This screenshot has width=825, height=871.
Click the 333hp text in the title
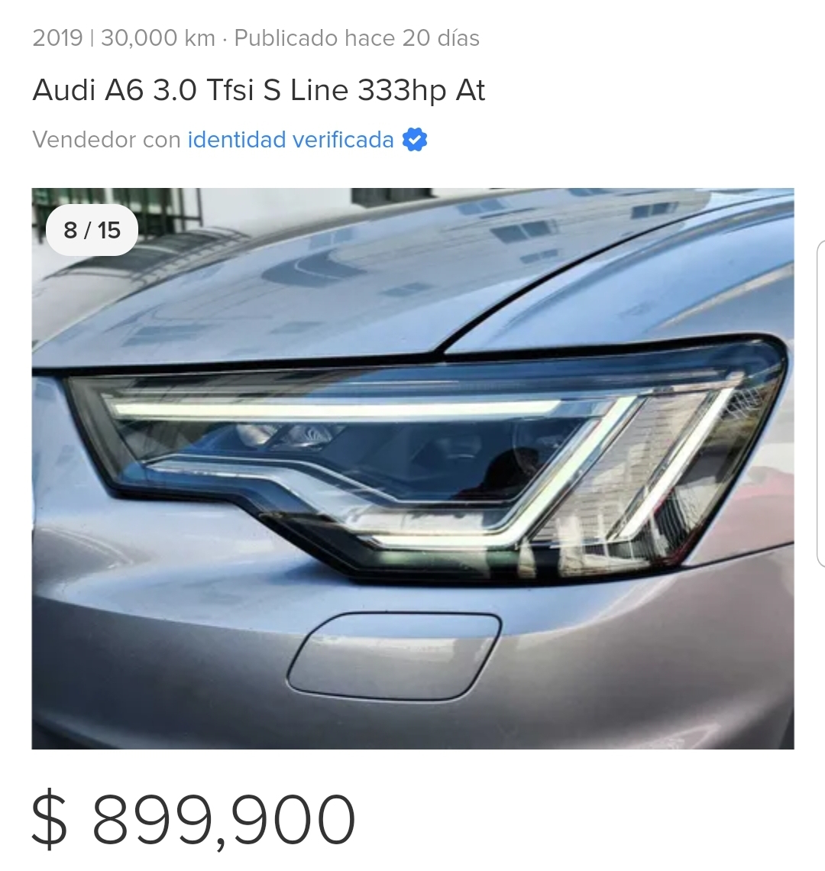pyautogui.click(x=402, y=90)
